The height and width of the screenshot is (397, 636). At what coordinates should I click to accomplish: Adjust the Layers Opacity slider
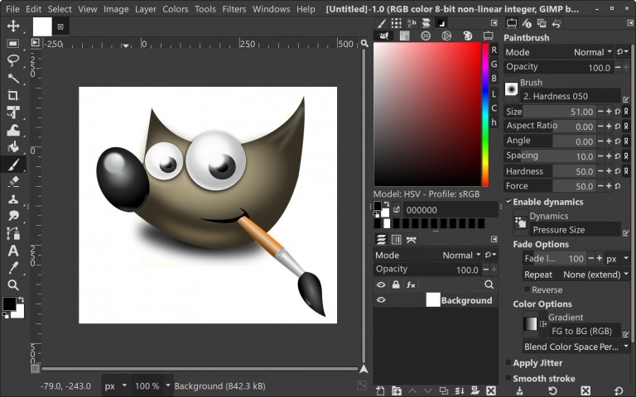pos(427,270)
